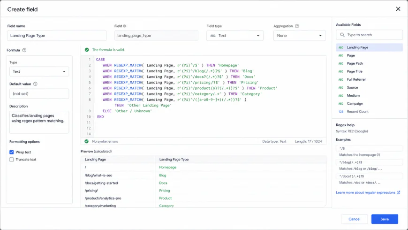Click the ABC icon next to Landing Page field
This screenshot has width=408, height=230.
(341, 47)
